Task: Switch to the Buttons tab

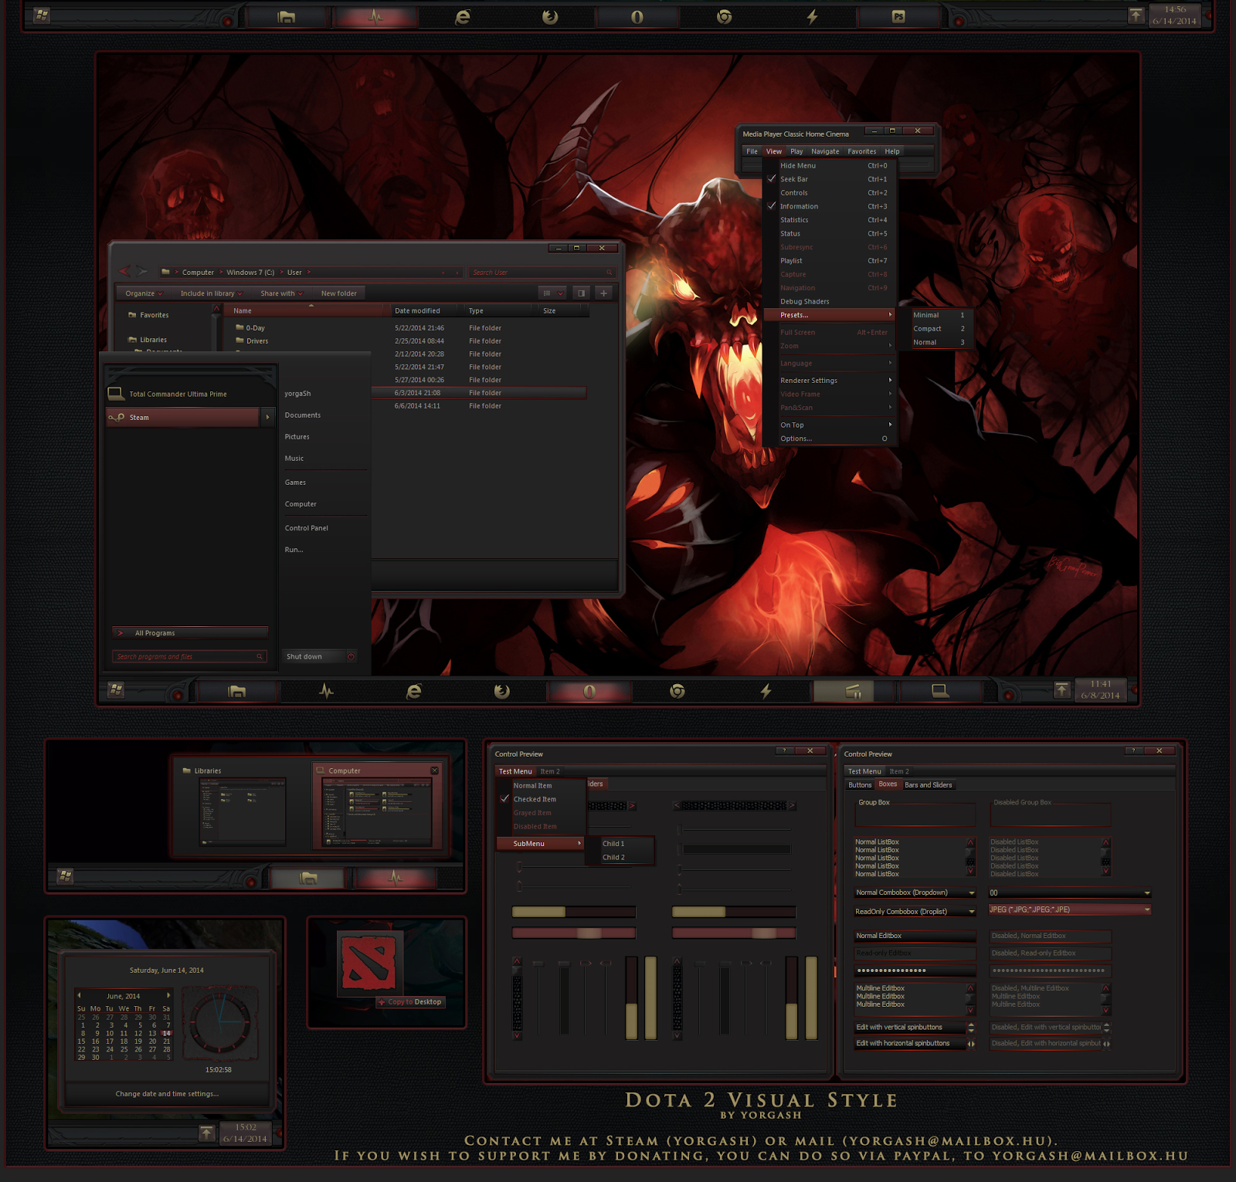Action: click(x=860, y=785)
